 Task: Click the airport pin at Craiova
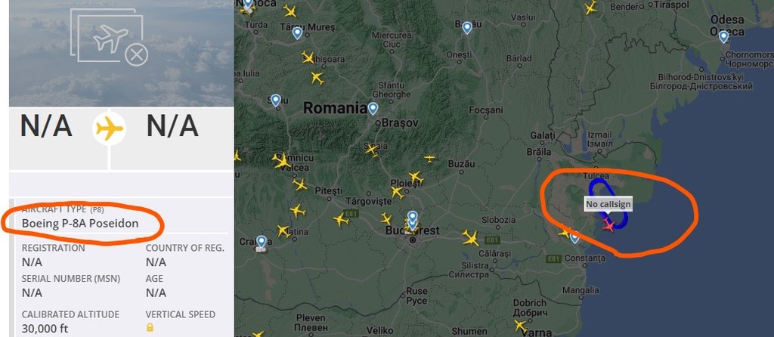coord(261,242)
